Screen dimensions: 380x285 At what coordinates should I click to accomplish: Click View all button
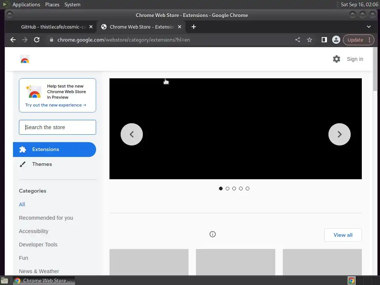[x=343, y=235]
